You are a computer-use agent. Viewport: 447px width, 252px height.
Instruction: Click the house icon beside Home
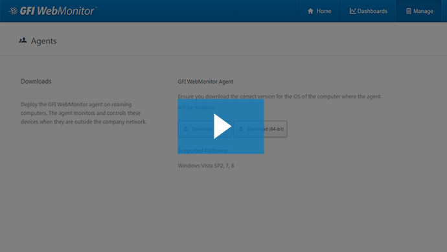coord(310,11)
